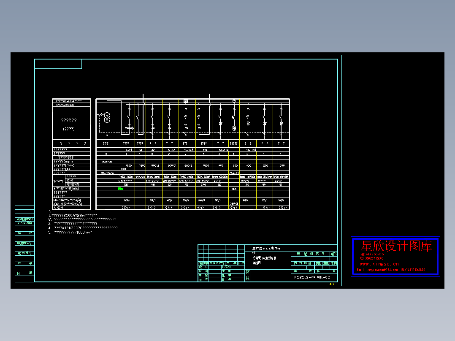Click the 比例 cell in title block
This screenshot has height=341, width=455.
click(x=334, y=263)
